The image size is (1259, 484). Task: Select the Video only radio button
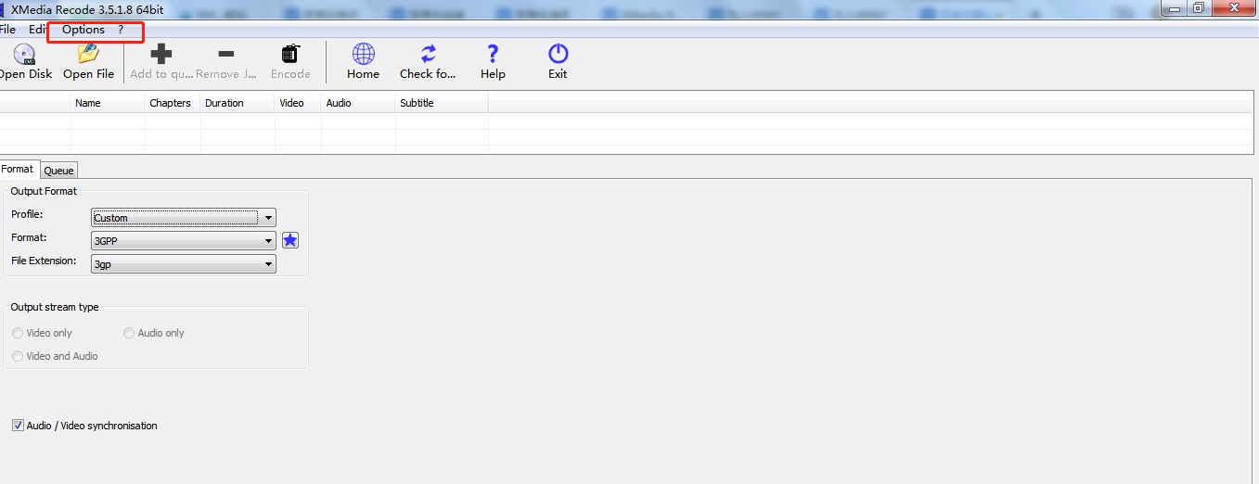tap(18, 333)
